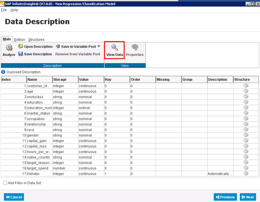Open the File menu
260x202 pixels.
(4, 10)
